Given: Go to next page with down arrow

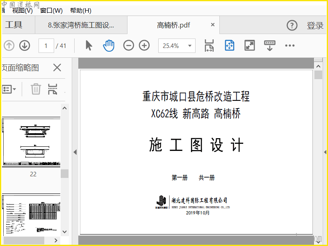Looking at the screenshot, I should pos(25,46).
